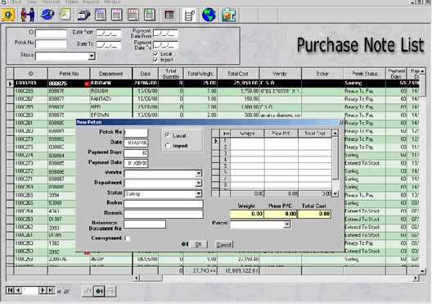Expand the Department dropdown in dialog
The height and width of the screenshot is (304, 432).
[x=198, y=184]
